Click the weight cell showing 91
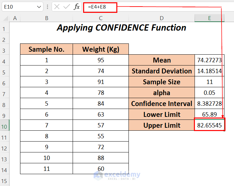Screen dimensions: 234x186 101,82
